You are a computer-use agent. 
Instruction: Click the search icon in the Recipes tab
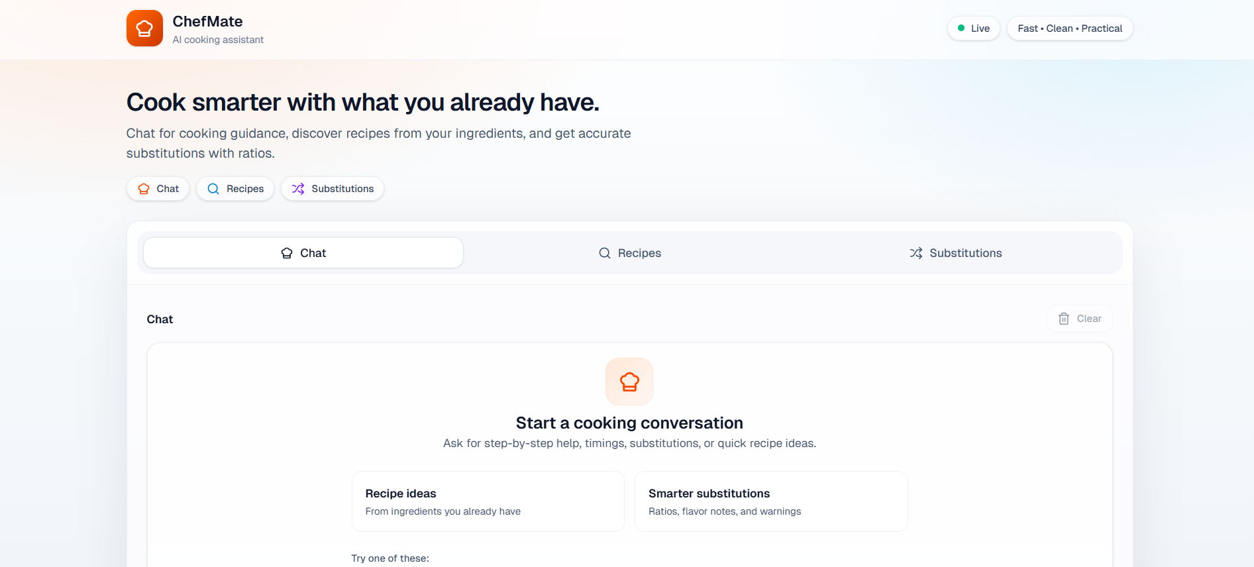(605, 253)
